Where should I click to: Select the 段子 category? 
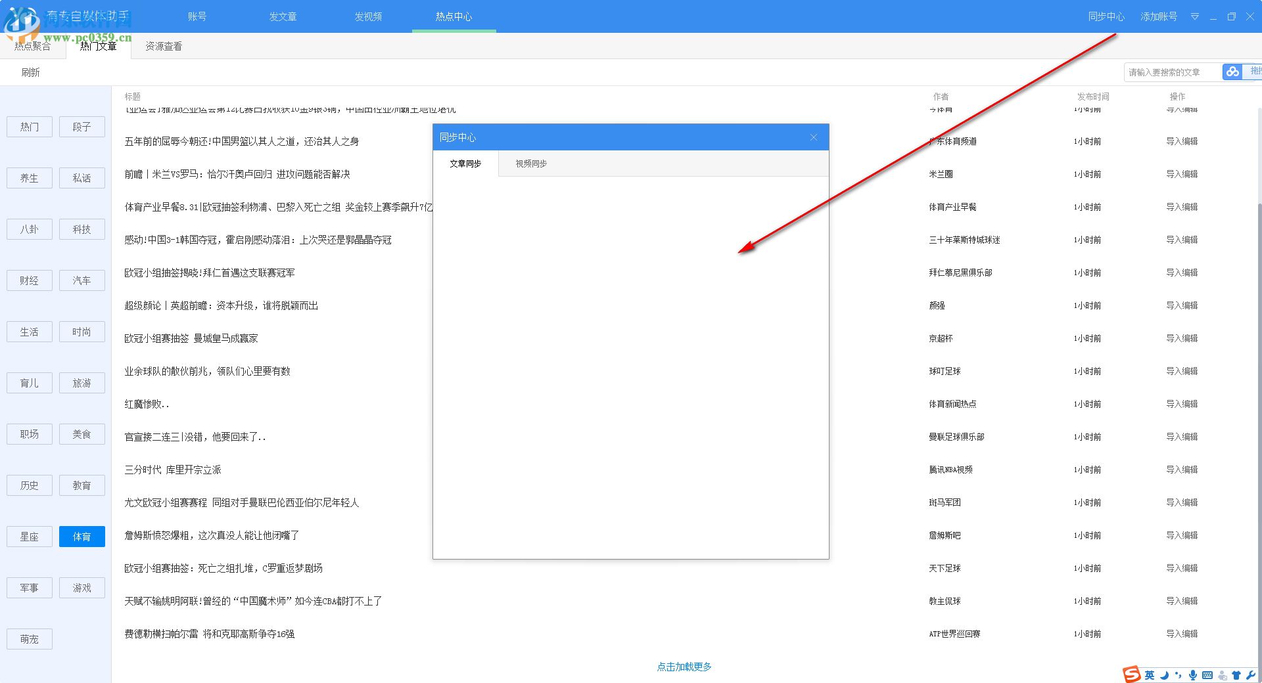tap(82, 127)
